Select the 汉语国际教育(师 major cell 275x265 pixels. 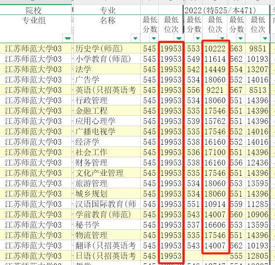tap(107, 204)
